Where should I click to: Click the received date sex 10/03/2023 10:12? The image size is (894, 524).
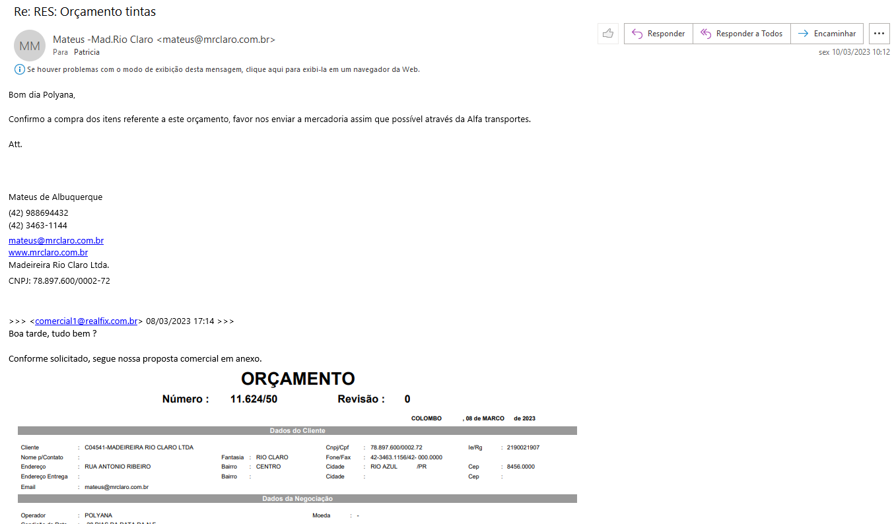coord(854,52)
